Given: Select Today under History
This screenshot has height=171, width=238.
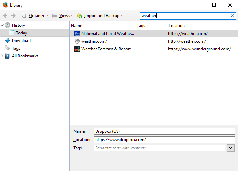Looking at the screenshot, I should (35, 33).
